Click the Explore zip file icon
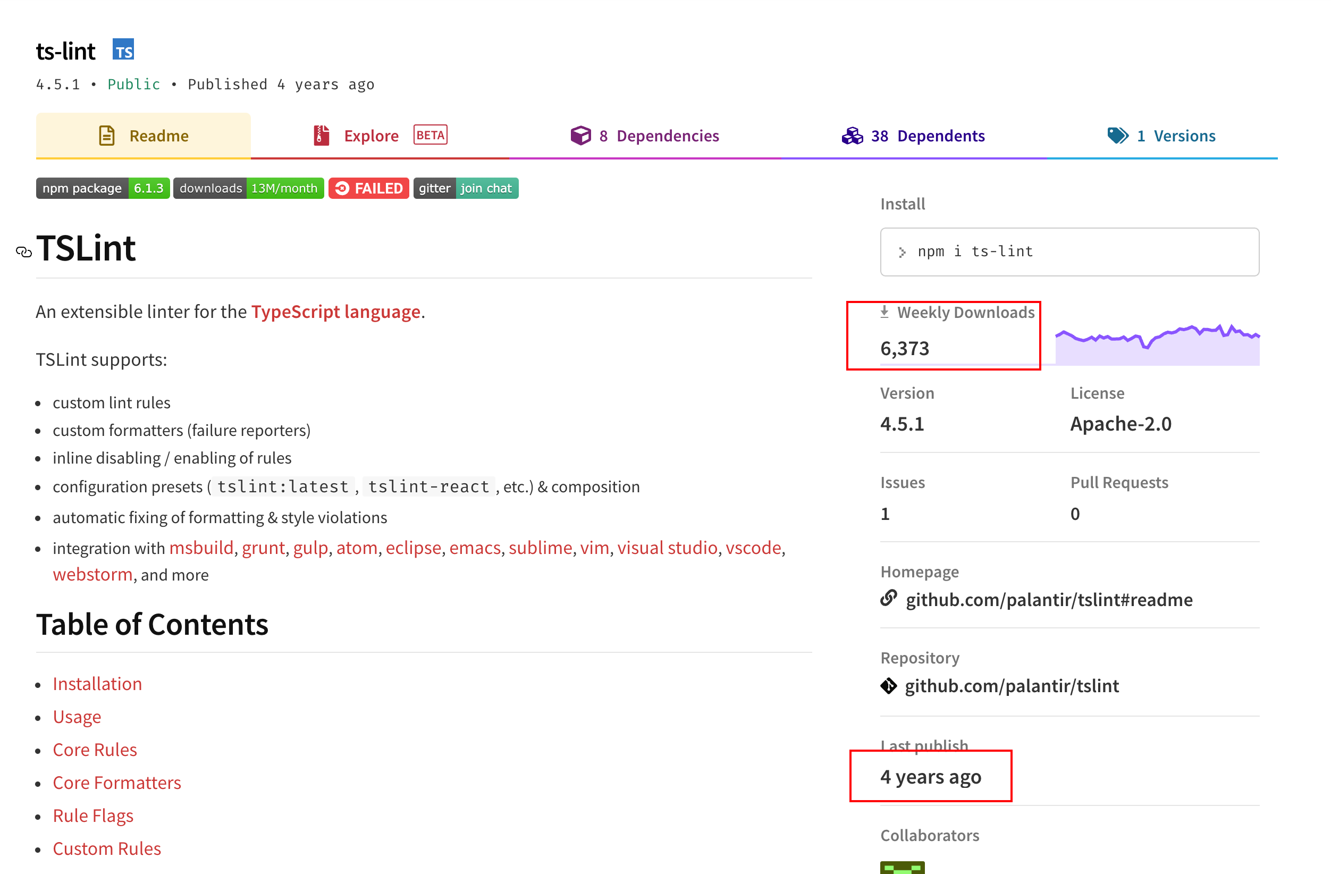 (321, 136)
